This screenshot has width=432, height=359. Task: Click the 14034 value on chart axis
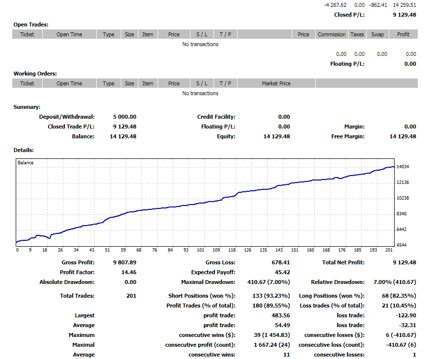(x=403, y=167)
